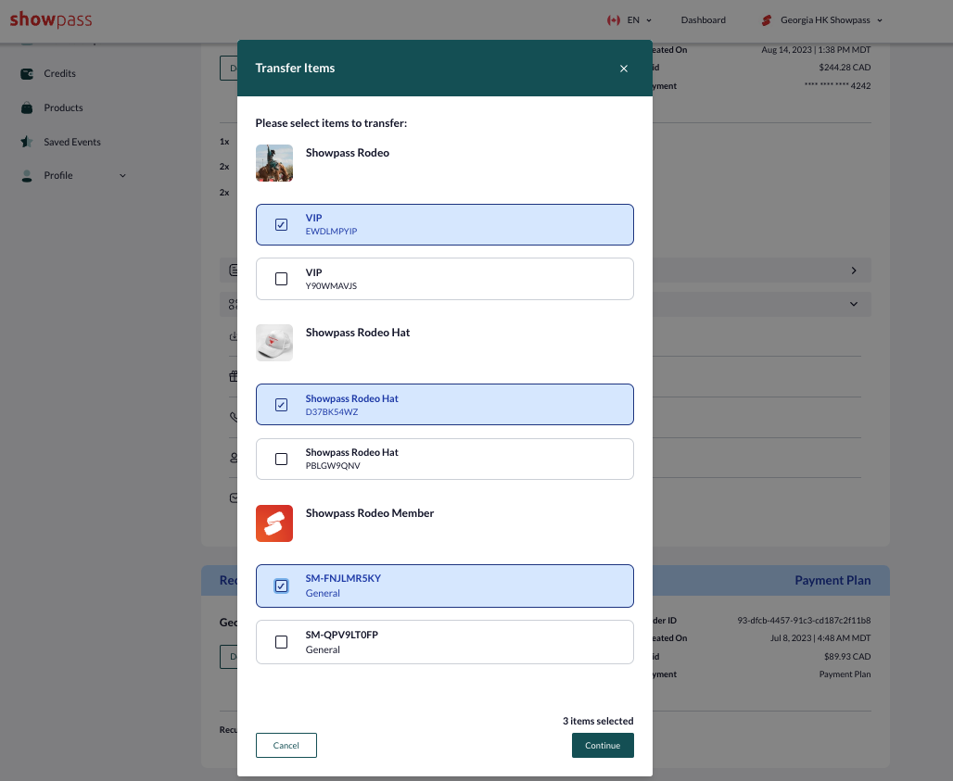
Task: Click the 3 items selected label
Action: 598,721
